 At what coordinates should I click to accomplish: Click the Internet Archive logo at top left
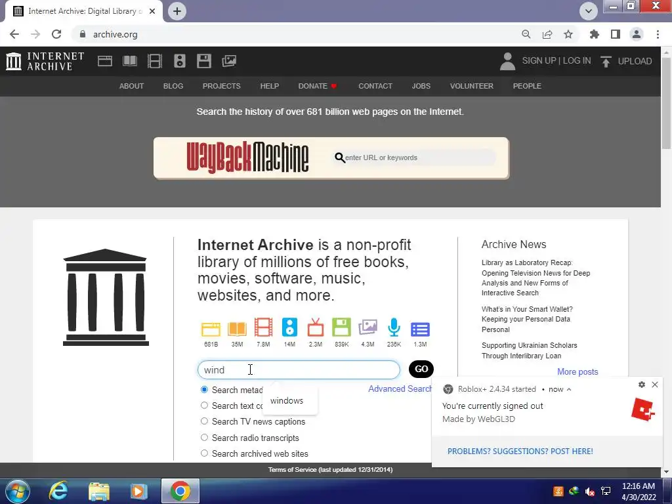pos(45,61)
